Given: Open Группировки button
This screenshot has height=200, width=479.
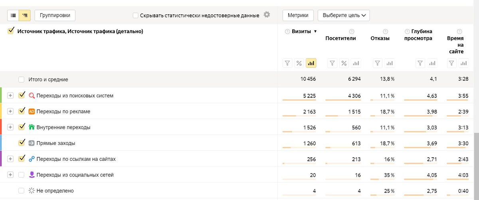Looking at the screenshot, I should (55, 16).
